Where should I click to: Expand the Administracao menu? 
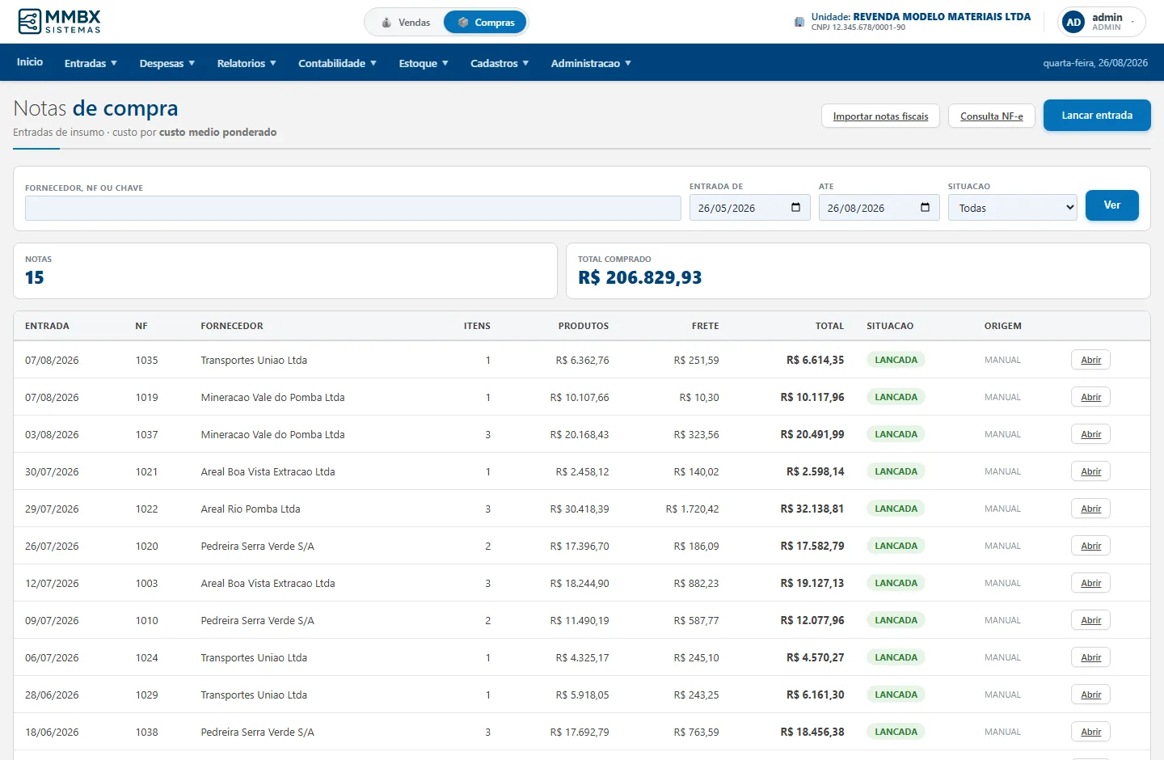[591, 63]
